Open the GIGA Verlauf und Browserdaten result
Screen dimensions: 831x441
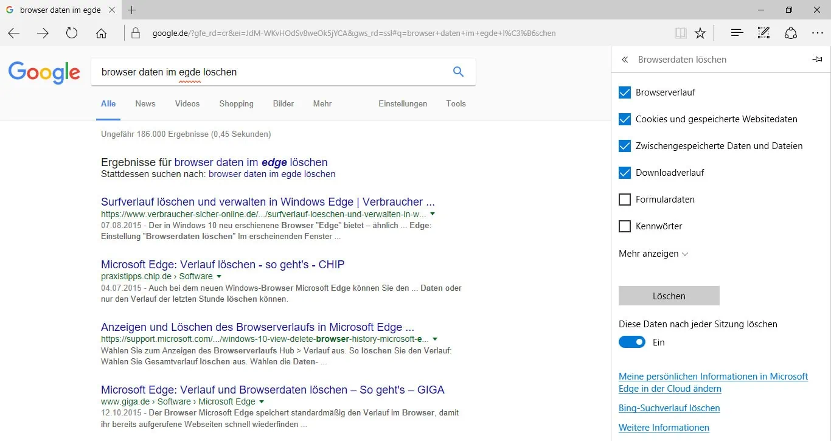[x=273, y=390]
